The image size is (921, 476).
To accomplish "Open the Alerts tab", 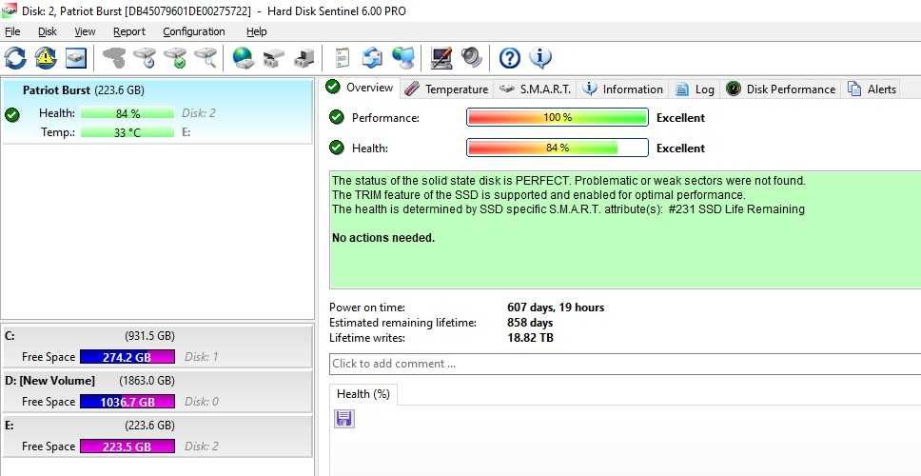I will pos(872,89).
